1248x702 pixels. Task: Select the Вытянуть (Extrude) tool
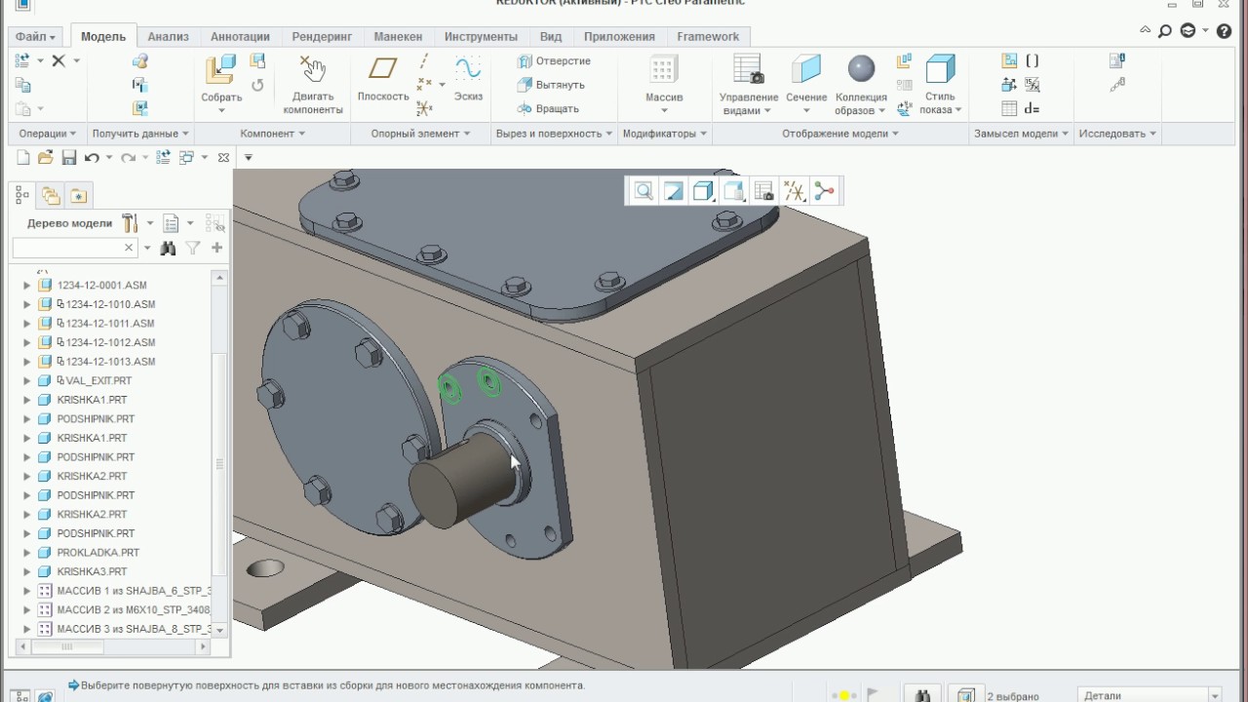[x=551, y=85]
